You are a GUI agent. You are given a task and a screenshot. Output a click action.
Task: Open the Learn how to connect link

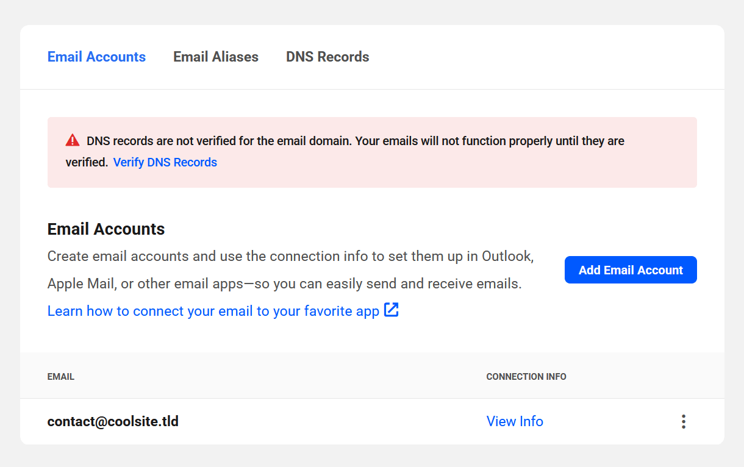point(213,311)
